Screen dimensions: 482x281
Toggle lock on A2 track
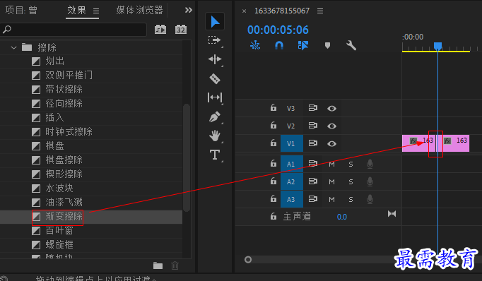click(x=274, y=181)
